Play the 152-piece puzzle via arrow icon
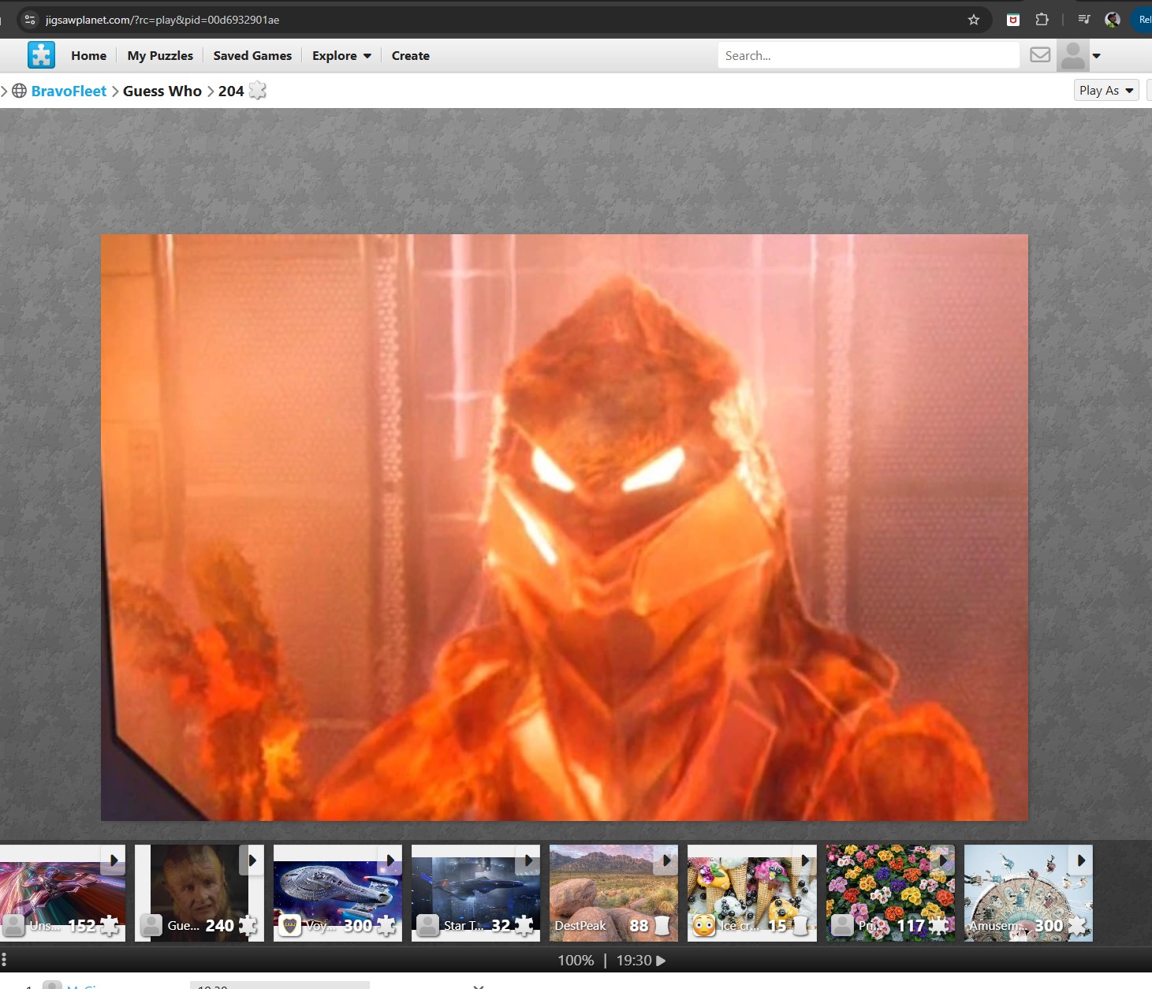 pos(113,860)
